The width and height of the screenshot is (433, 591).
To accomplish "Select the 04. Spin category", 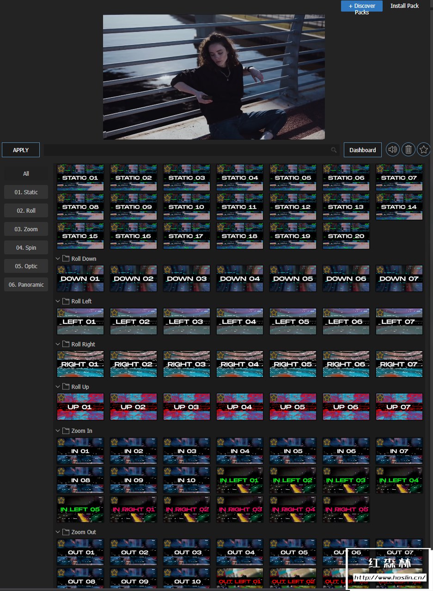I will pos(26,247).
